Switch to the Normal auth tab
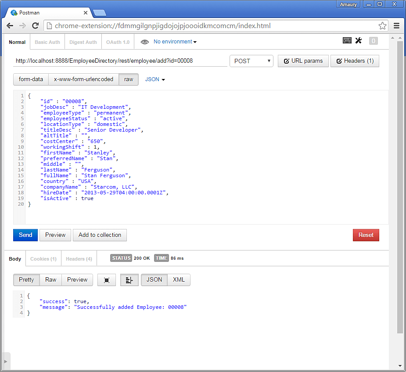Screen dimensions: 406x372 tap(17, 42)
